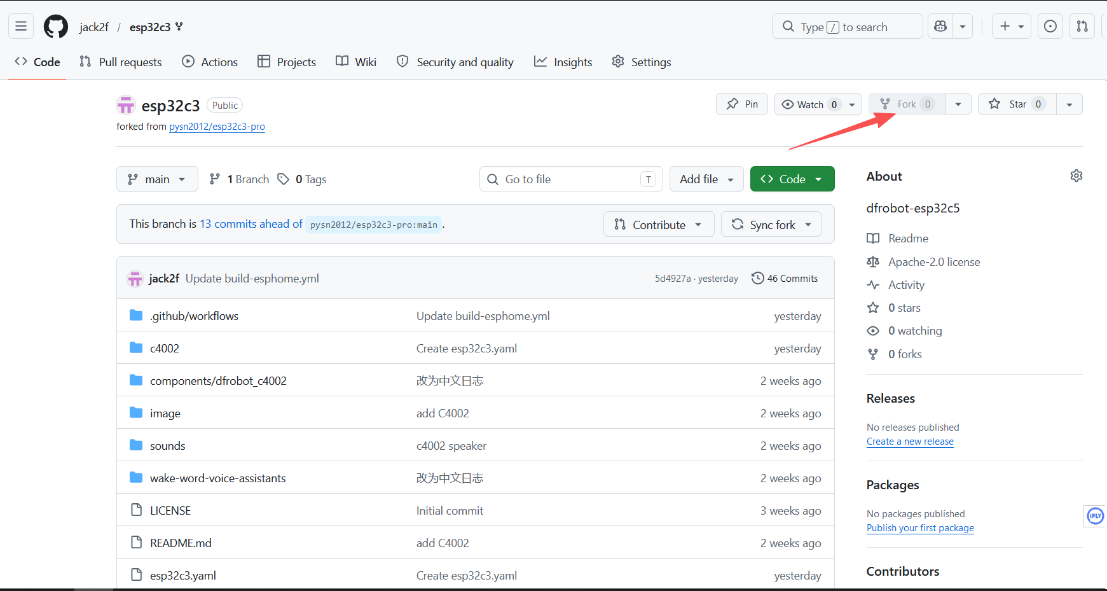Viewport: 1107px width, 591px height.
Task: Click the Fork button
Action: coord(907,104)
